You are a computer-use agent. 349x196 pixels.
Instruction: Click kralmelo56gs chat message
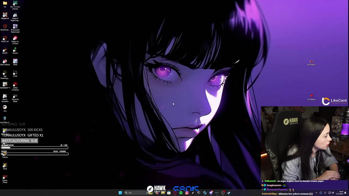click(x=287, y=194)
